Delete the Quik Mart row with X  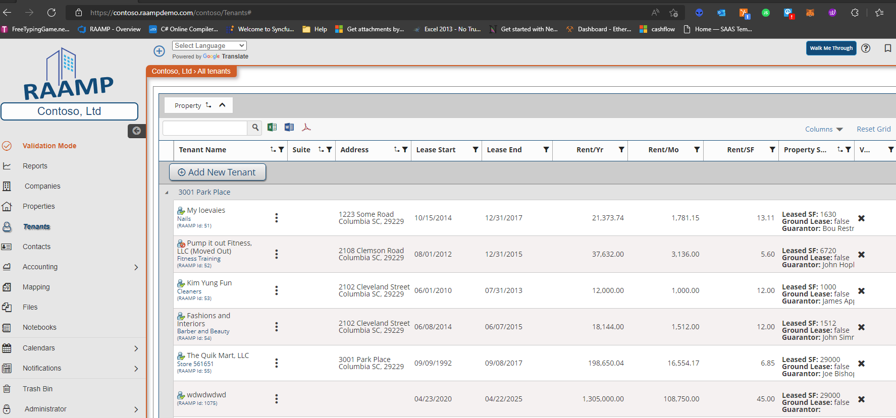pos(862,364)
